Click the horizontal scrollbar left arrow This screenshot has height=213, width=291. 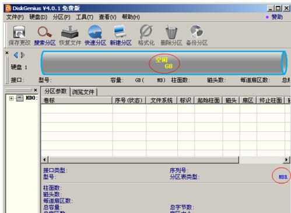click(45, 160)
